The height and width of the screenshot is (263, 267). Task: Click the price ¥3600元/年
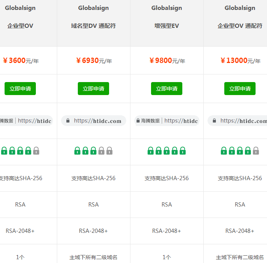tap(21, 61)
